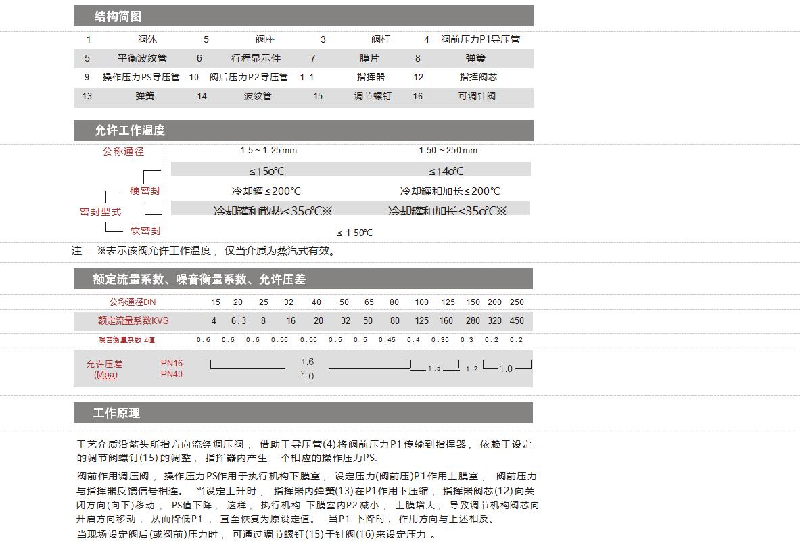Click the 可调针阀 table cell
This screenshot has width=800, height=547.
tap(477, 96)
